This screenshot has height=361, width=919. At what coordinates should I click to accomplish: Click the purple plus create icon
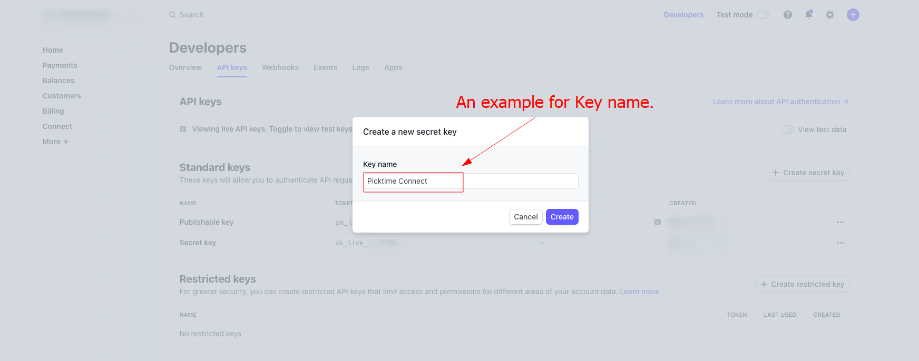tap(853, 15)
